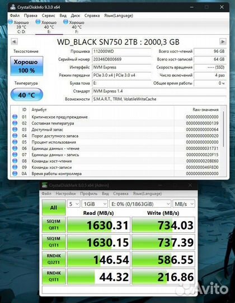Open the Вид menu in CrystalDiskMark

[105, 194]
